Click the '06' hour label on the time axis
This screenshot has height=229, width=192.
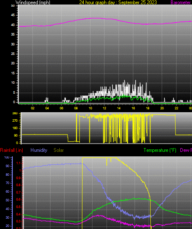click(x=61, y=108)
